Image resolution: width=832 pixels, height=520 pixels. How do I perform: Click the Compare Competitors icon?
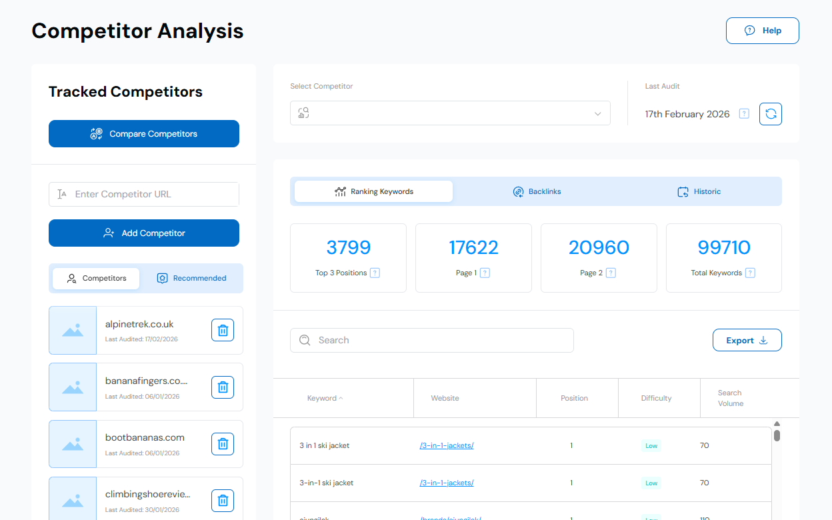(96, 133)
